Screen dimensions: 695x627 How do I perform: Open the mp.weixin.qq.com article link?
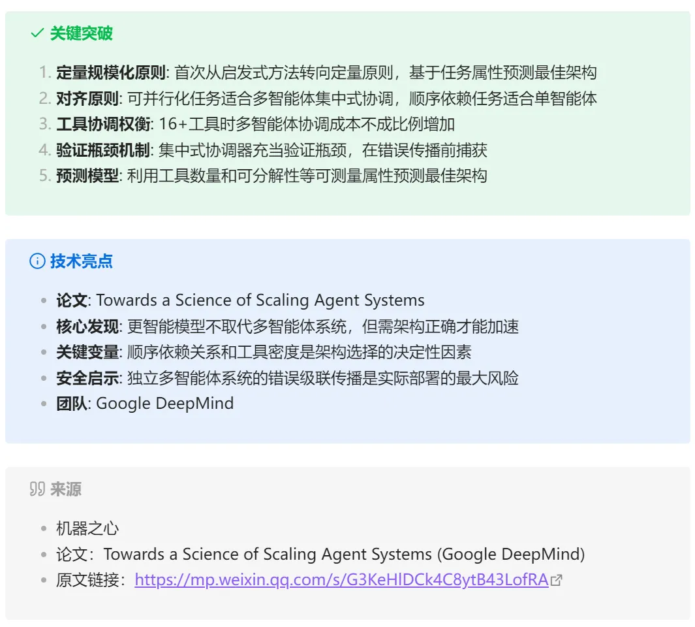point(342,579)
